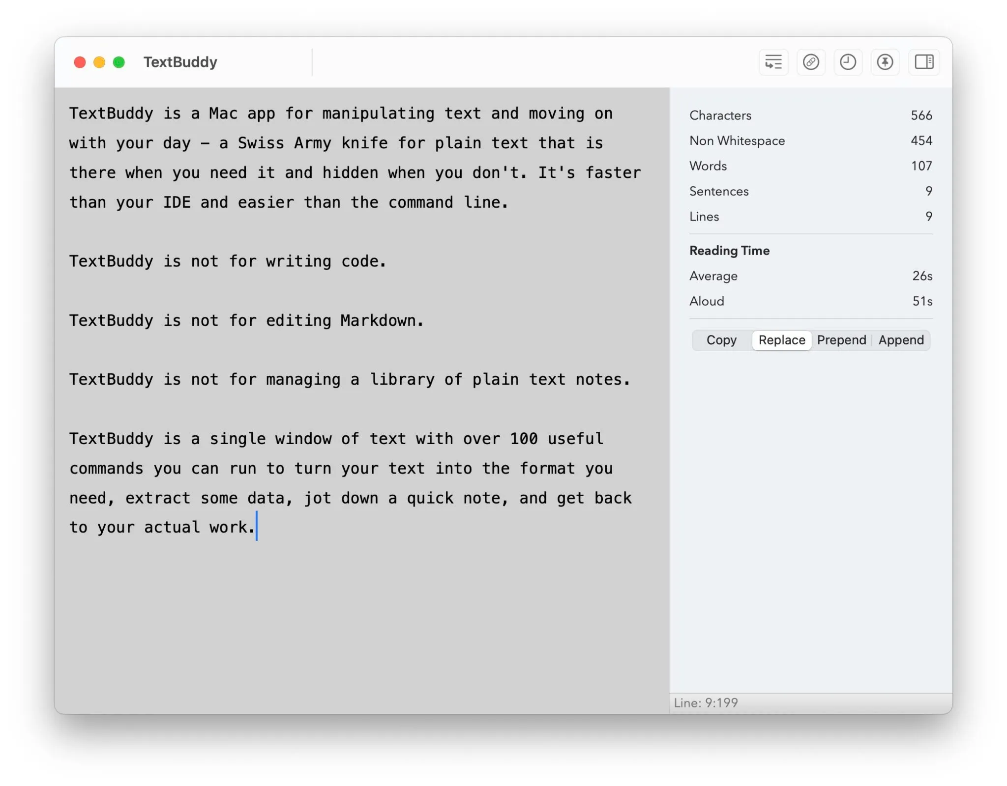The image size is (1007, 786).
Task: Enable Append mode
Action: 900,340
